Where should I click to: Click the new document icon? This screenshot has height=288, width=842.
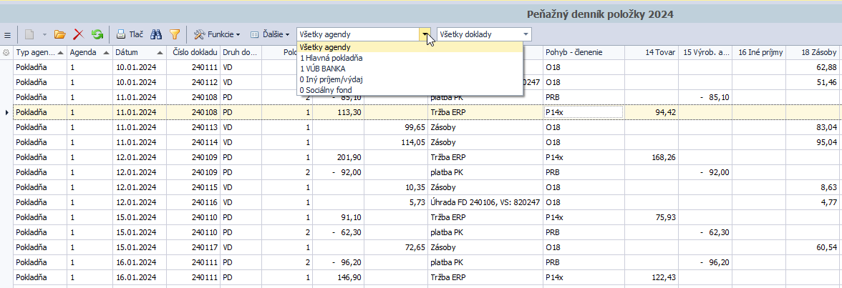click(x=29, y=34)
